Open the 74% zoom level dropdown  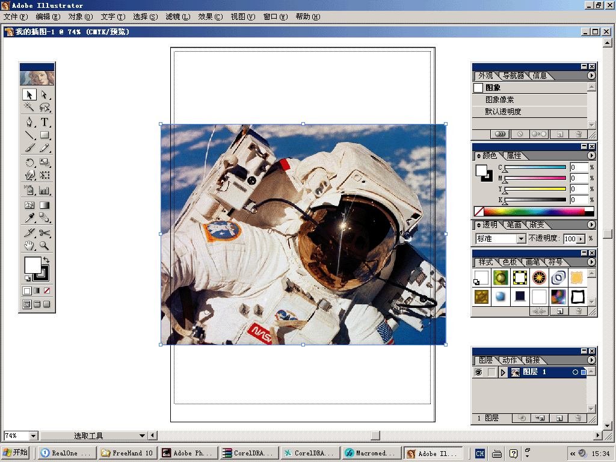coord(34,436)
